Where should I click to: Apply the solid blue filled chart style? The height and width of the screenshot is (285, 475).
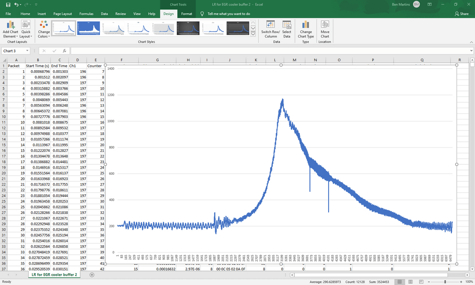pos(88,28)
